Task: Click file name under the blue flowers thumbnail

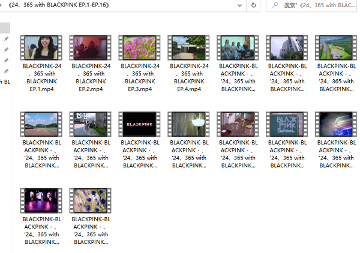Action: 91,231
